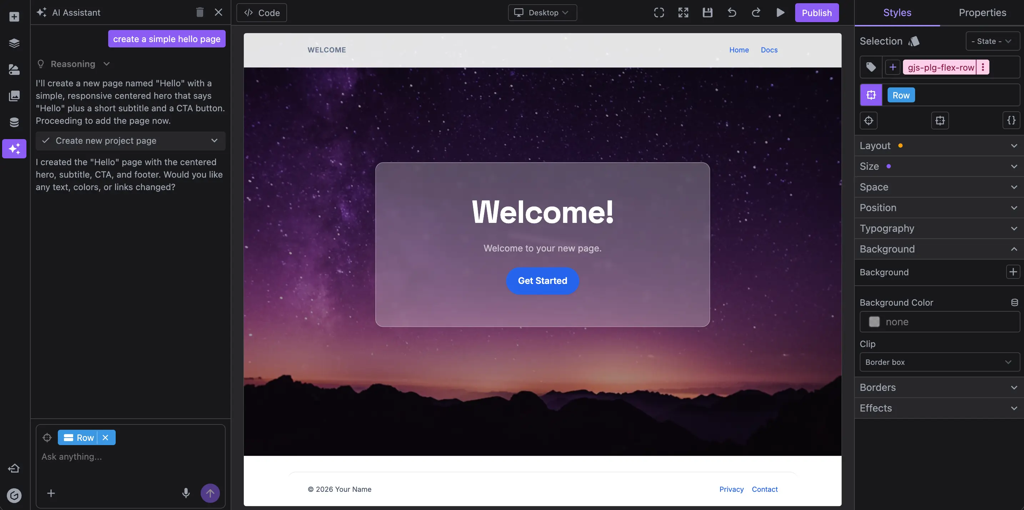Switch to the Properties tab
Screen dimensions: 1024x510
pyautogui.click(x=982, y=12)
